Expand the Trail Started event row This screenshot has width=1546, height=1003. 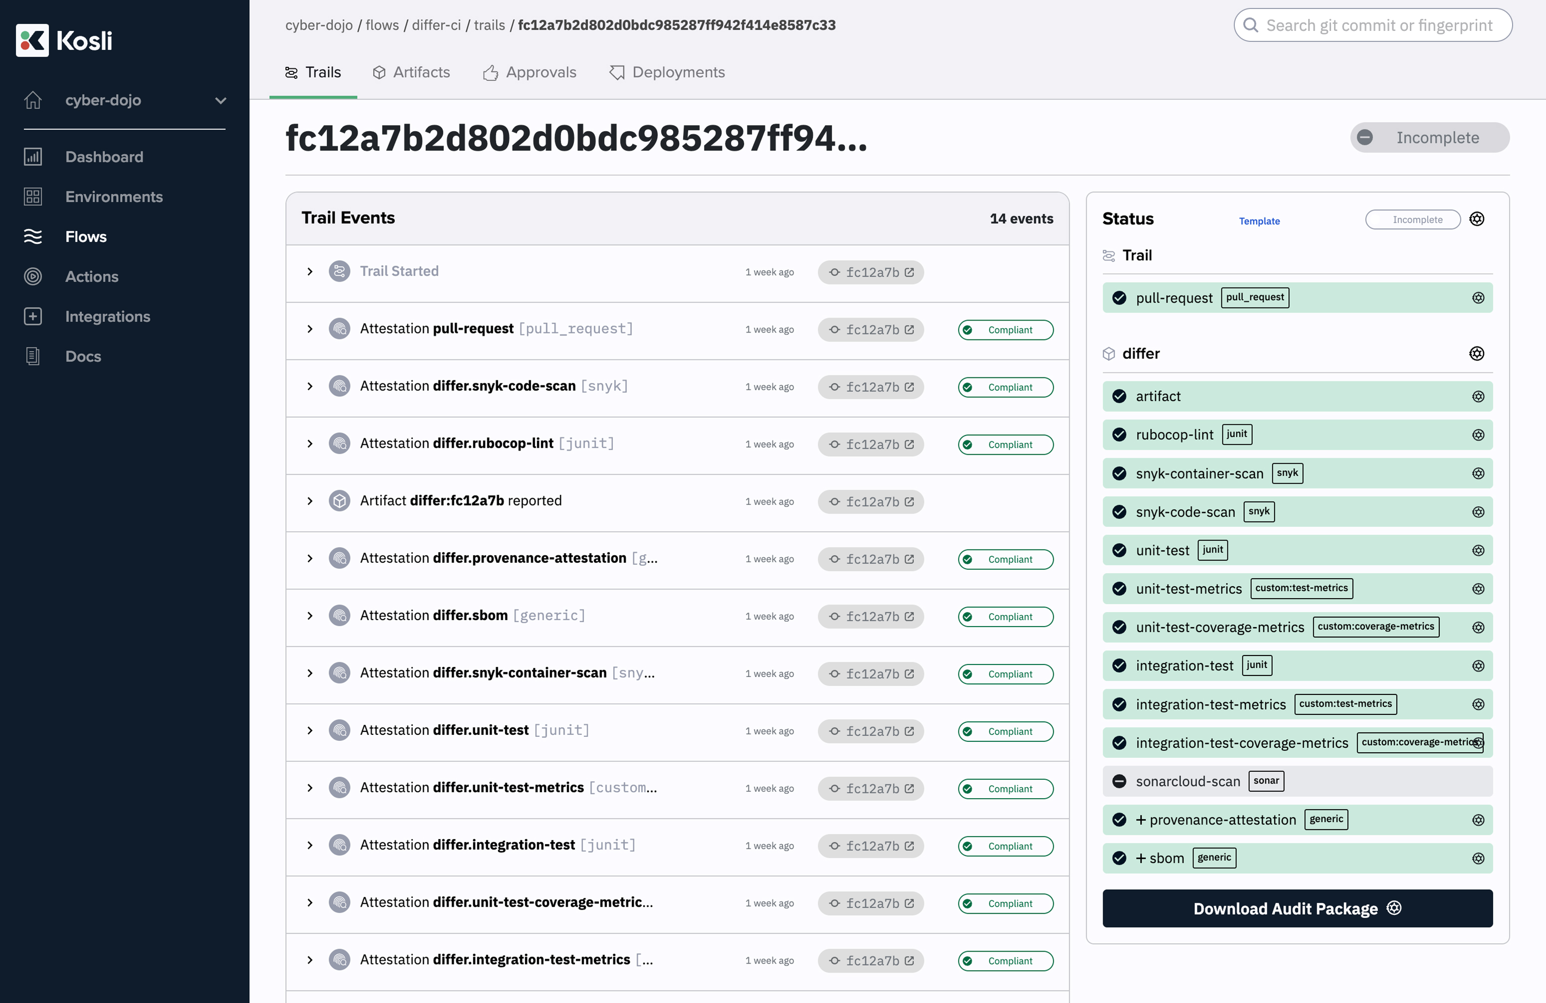click(310, 272)
